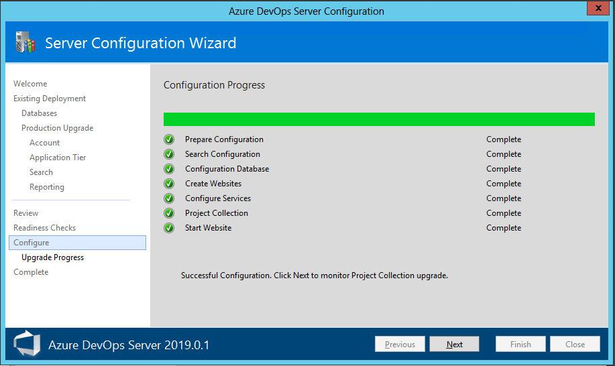Navigate to Readiness Checks step
Viewport: 615px width, 366px height.
click(x=44, y=228)
